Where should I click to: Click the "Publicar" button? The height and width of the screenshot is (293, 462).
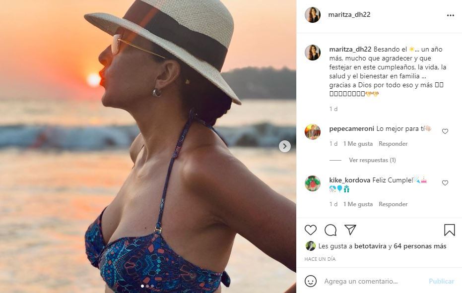pos(441,281)
